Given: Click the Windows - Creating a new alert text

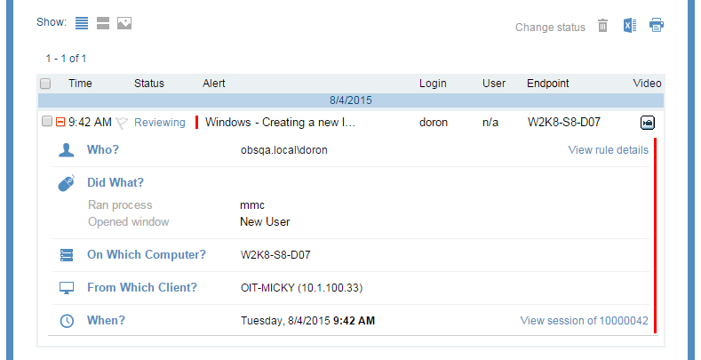Looking at the screenshot, I should pyautogui.click(x=280, y=123).
